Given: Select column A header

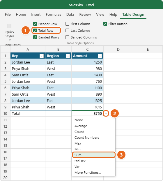Looking at the screenshot, I should (x=28, y=50).
